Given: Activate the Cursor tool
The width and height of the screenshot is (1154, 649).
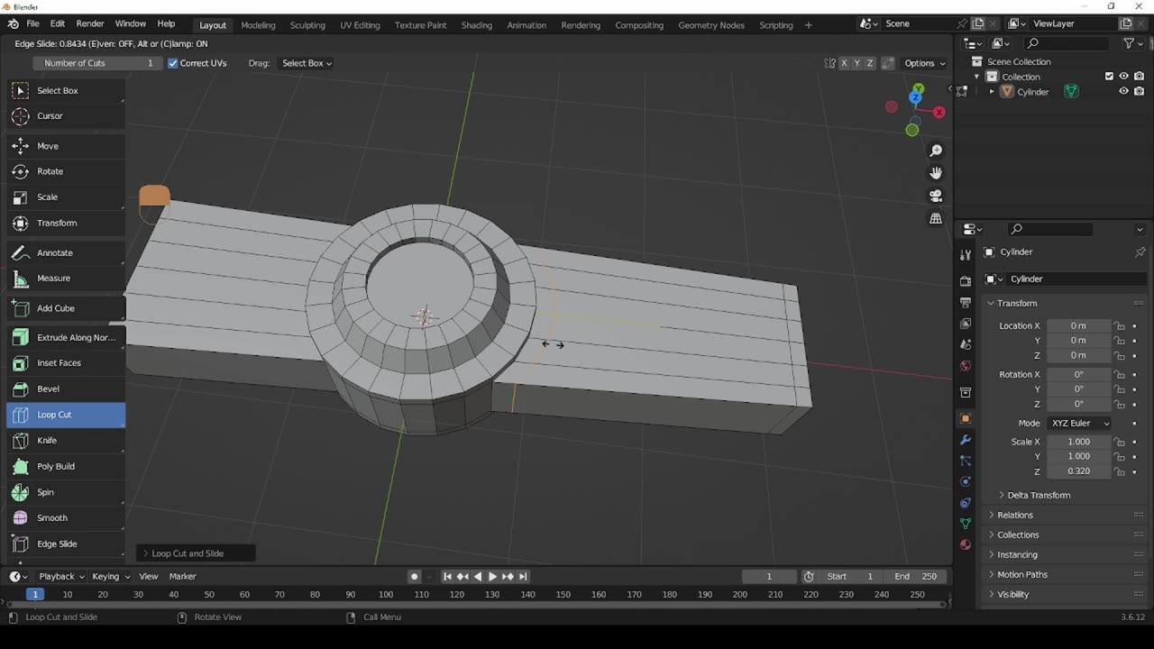Looking at the screenshot, I should [x=66, y=115].
